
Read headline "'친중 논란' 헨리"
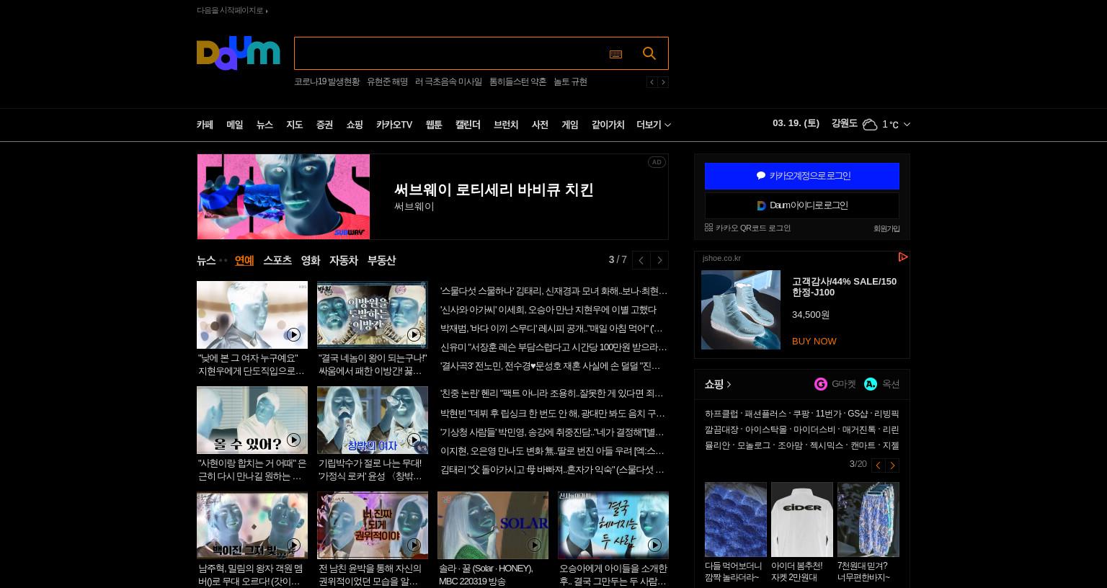tap(552, 393)
